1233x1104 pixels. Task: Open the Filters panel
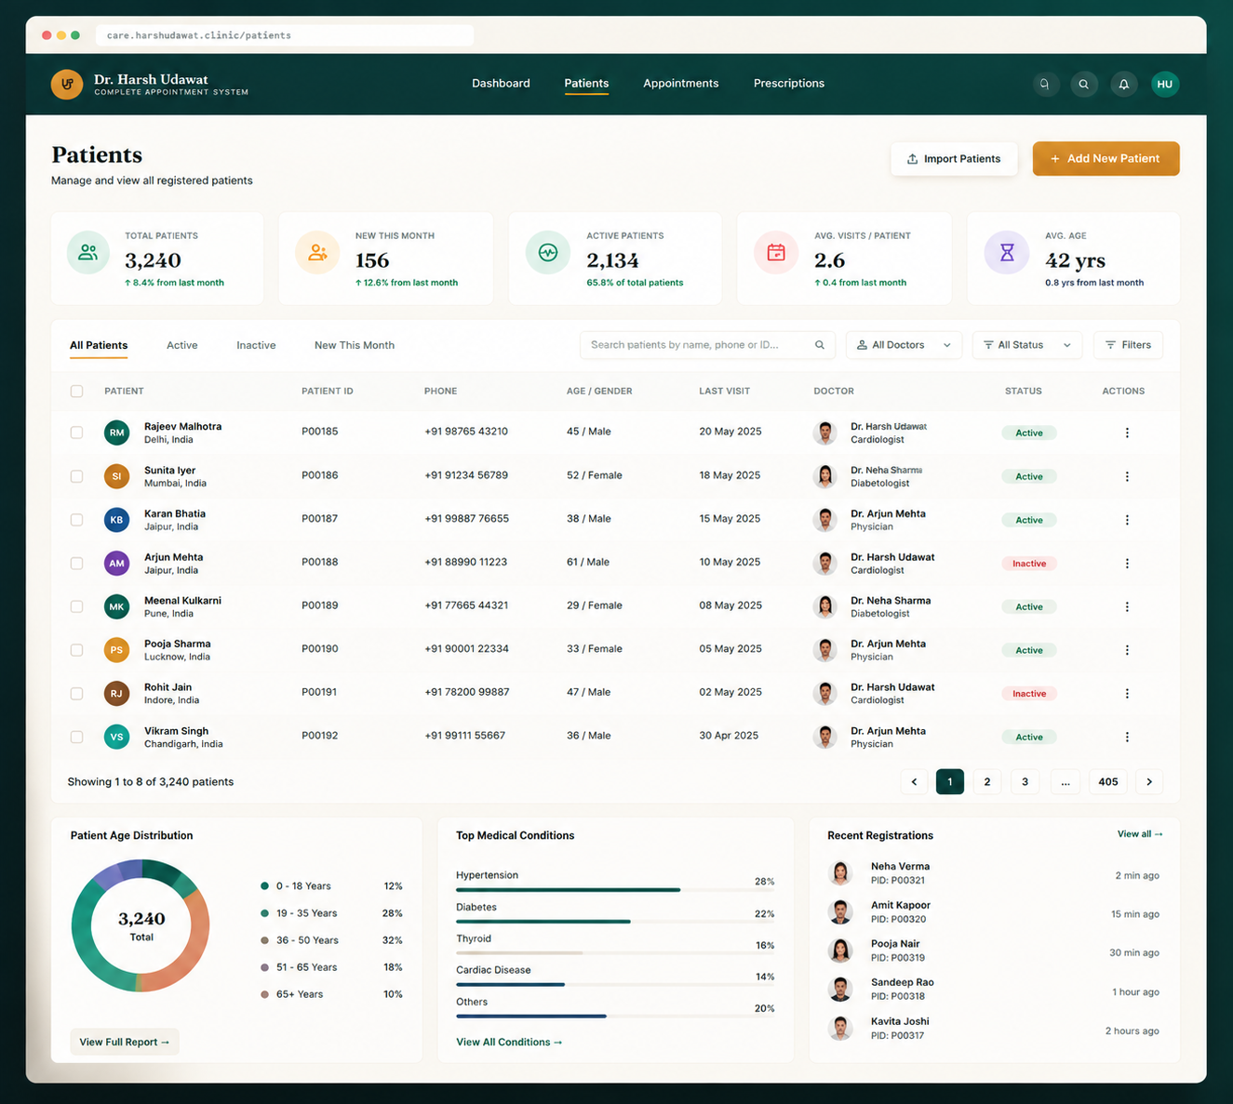1128,345
